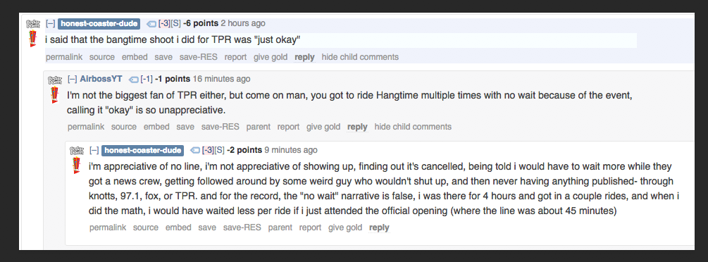Click save-RES on the top comment
This screenshot has height=262, width=708.
198,57
